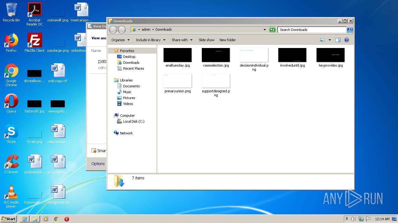
Task: Click the clock showing 12:14 AM
Action: click(382, 219)
